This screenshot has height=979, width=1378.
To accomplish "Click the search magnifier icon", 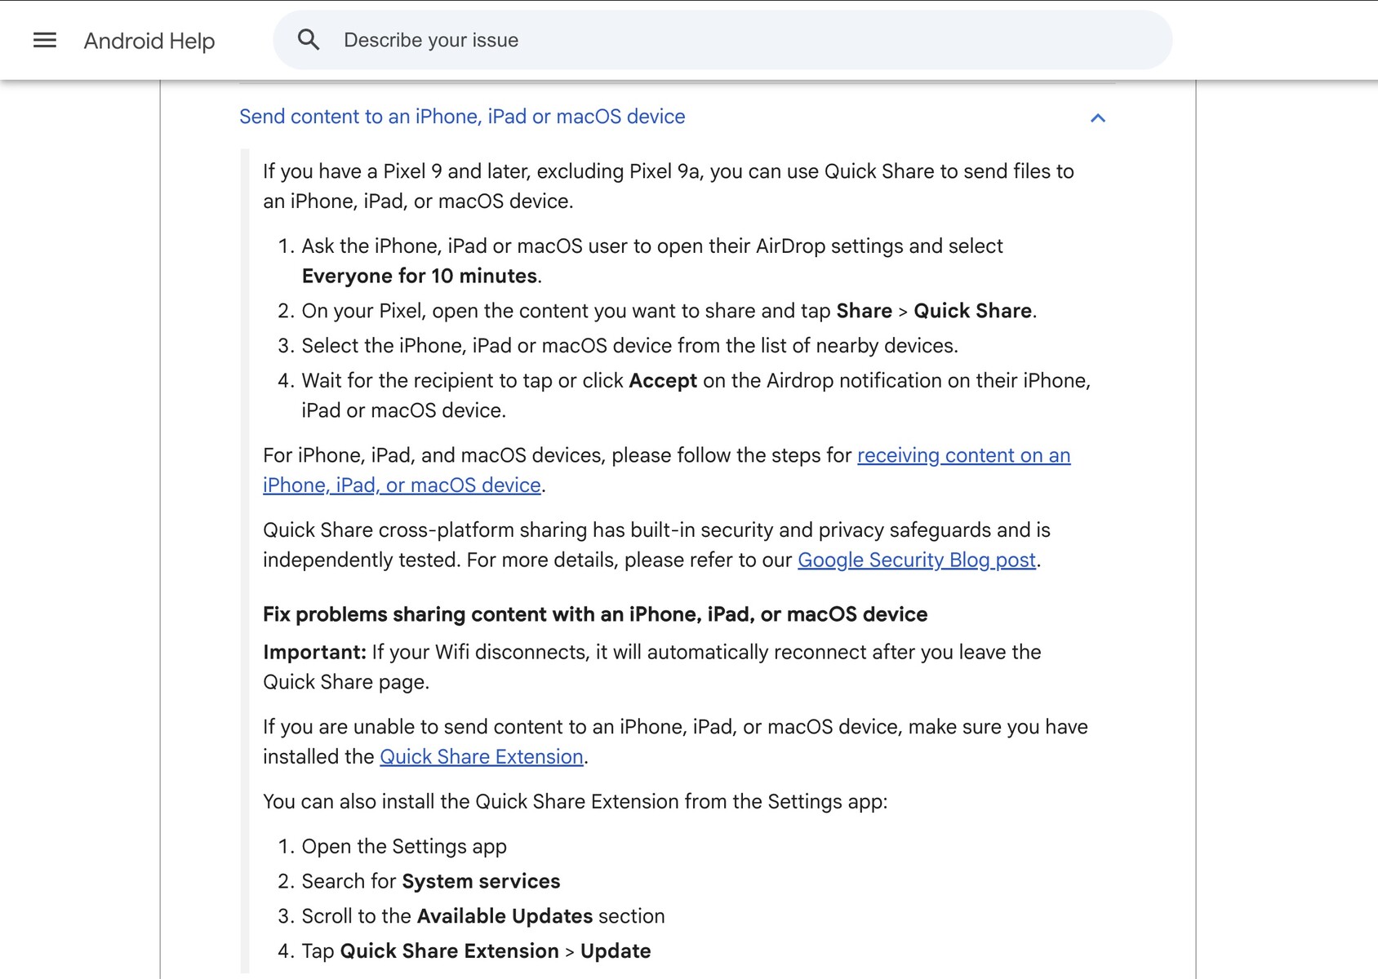I will point(309,40).
